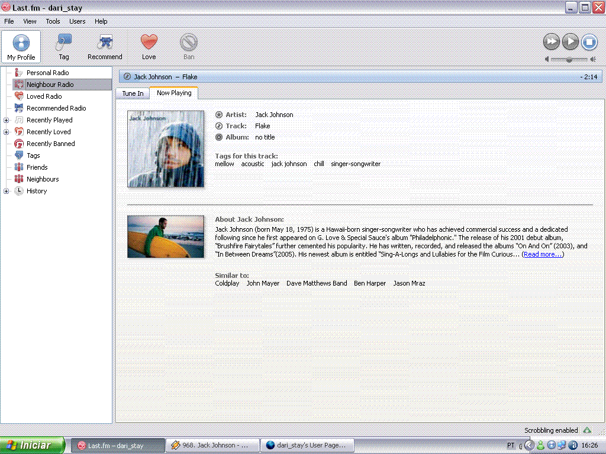
Task: Click the Recommend toolbar icon
Action: pos(105,47)
